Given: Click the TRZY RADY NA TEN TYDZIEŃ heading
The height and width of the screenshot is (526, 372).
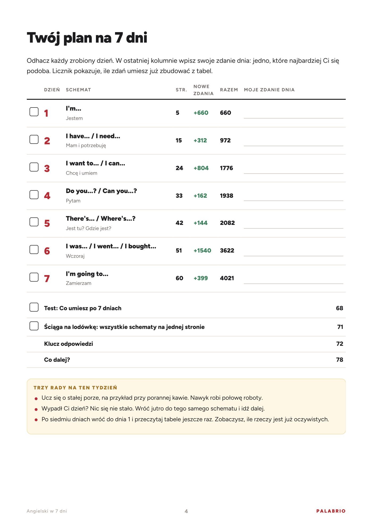Looking at the screenshot, I should (75, 388).
